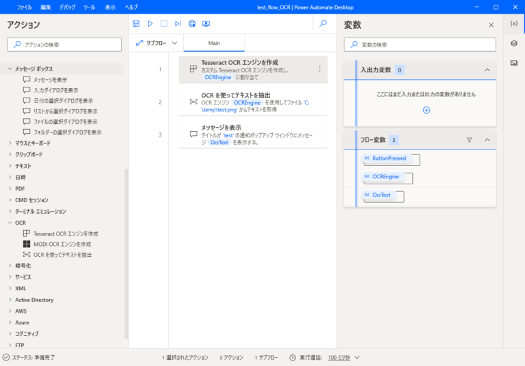The image size is (525, 366).
Task: Select the OcrText flow variable
Action: coord(379,195)
